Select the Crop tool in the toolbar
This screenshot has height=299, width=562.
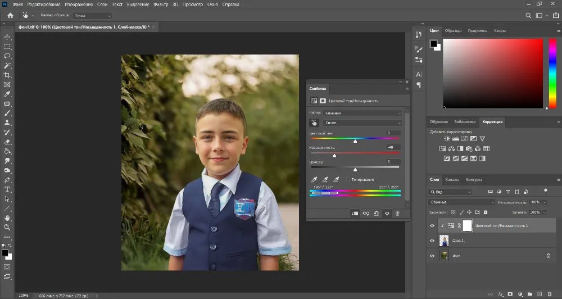[x=7, y=75]
